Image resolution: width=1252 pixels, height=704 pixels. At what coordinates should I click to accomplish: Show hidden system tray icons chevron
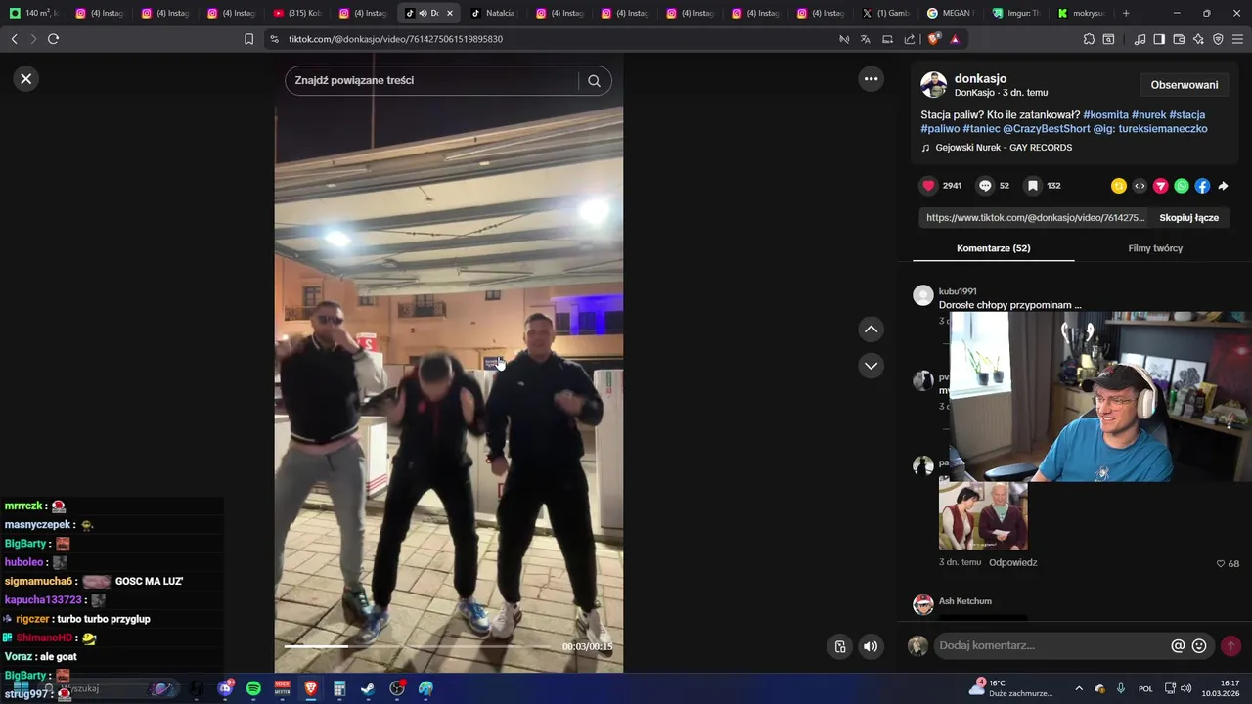(x=1079, y=688)
